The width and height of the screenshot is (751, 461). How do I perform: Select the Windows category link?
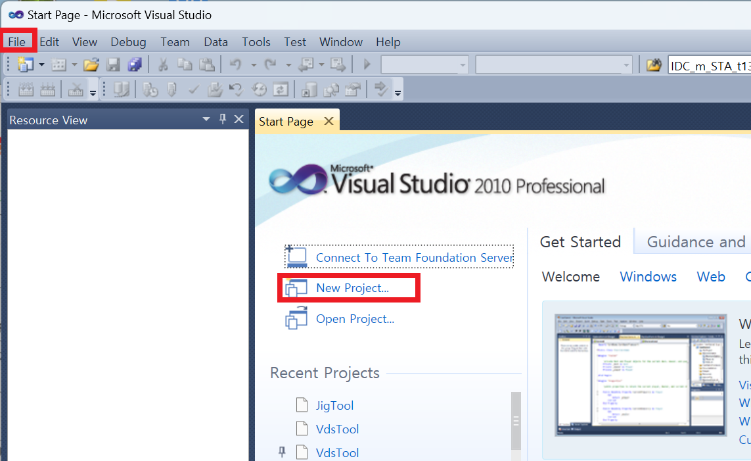click(x=648, y=276)
